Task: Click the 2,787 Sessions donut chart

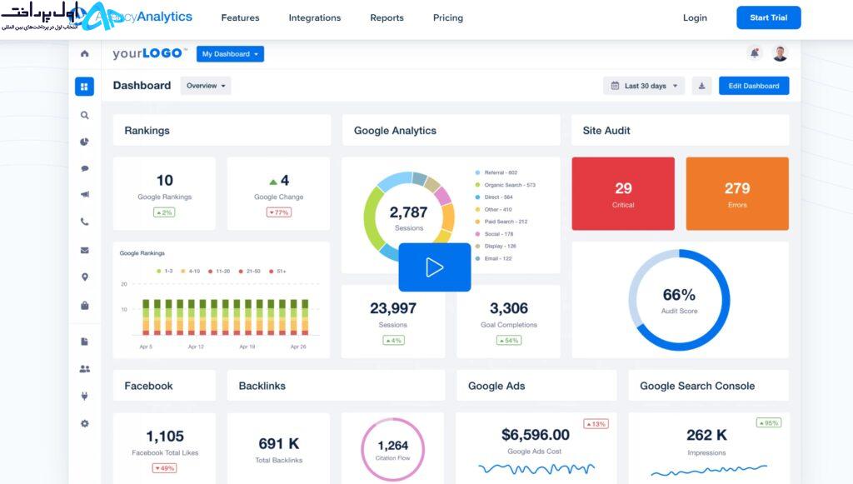Action: pos(408,217)
